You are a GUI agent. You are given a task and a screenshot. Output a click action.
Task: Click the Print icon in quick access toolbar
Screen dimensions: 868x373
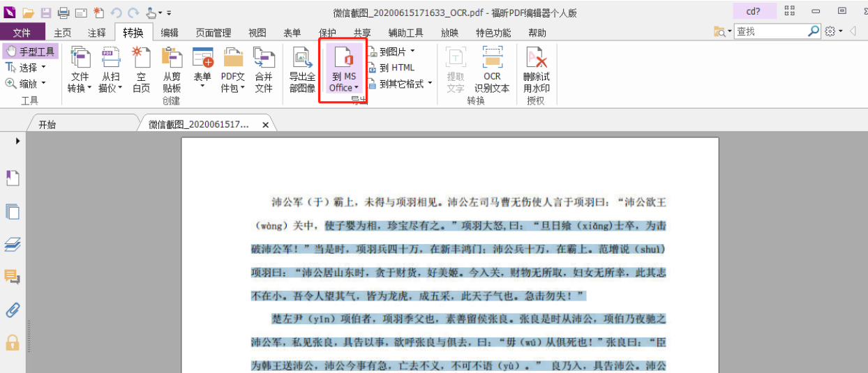click(x=63, y=13)
